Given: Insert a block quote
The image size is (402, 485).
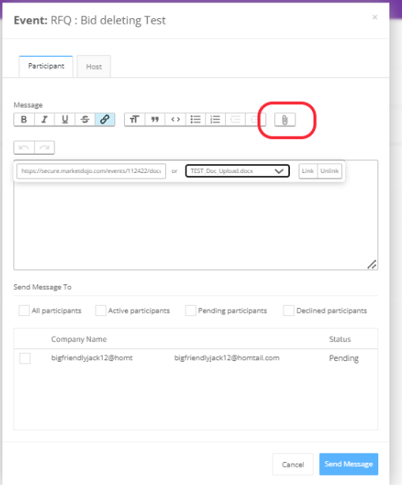Looking at the screenshot, I should click(x=155, y=119).
